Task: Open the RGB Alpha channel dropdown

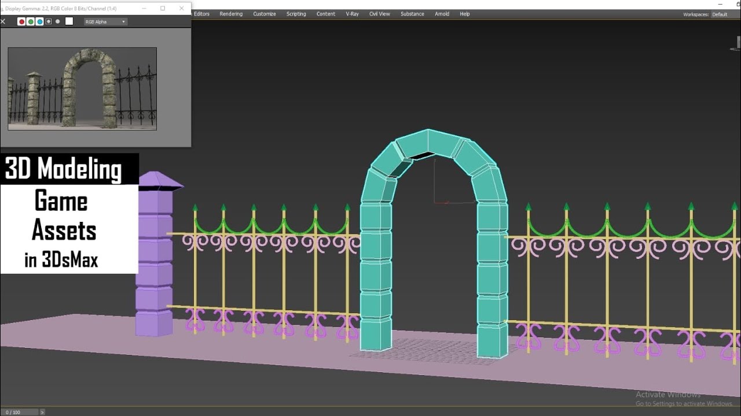Action: [x=105, y=21]
